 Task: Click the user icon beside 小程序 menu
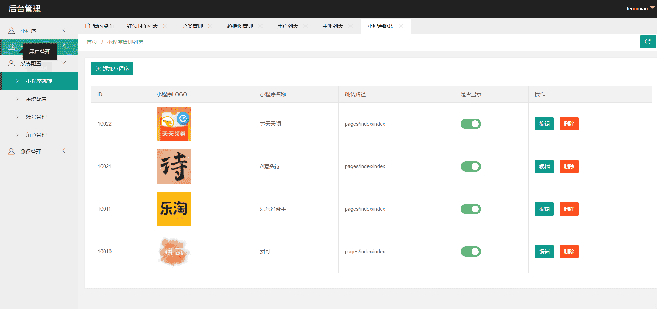tap(11, 31)
